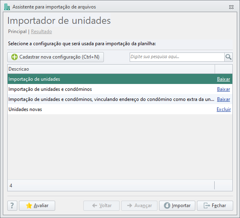Select the 'Unidades novas' row

click(120, 109)
